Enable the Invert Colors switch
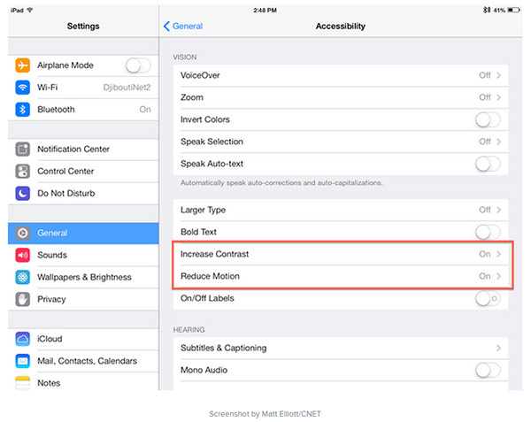This screenshot has width=531, height=422. pos(488,119)
